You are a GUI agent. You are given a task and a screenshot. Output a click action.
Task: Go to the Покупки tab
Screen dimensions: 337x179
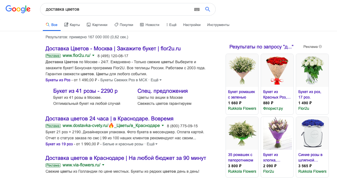pyautogui.click(x=123, y=25)
